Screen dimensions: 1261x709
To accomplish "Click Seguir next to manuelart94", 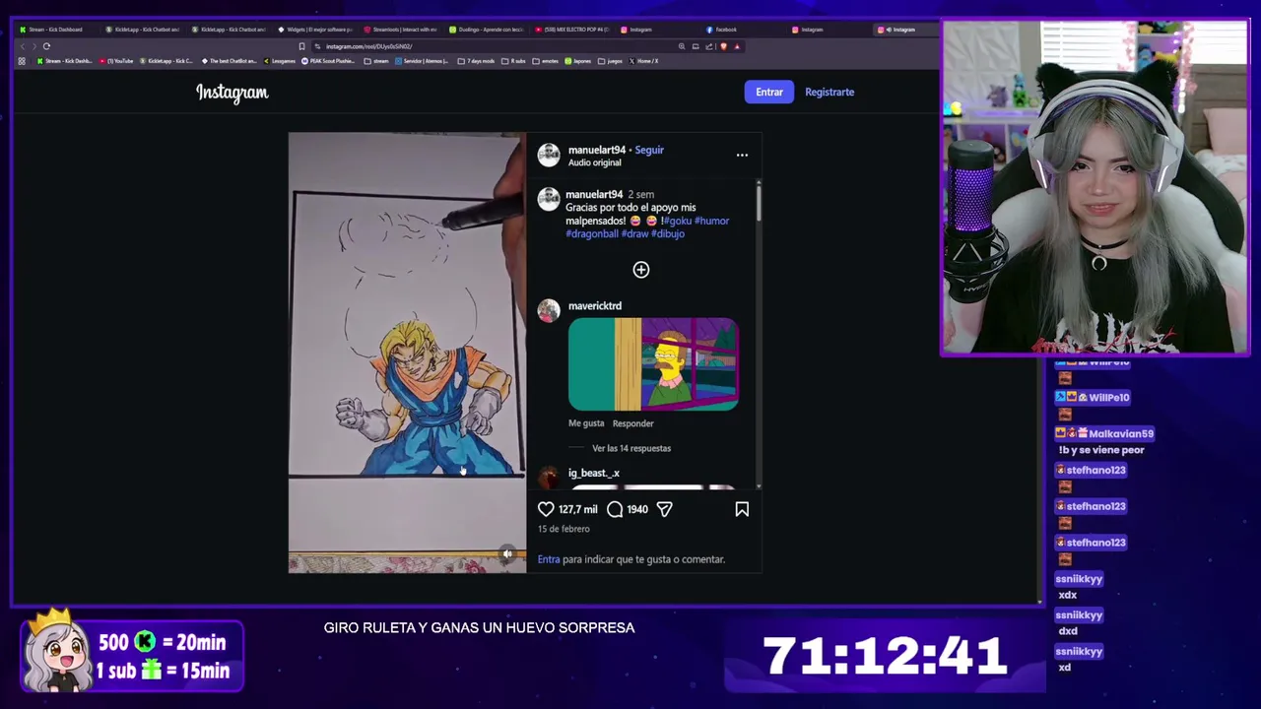I will point(649,150).
